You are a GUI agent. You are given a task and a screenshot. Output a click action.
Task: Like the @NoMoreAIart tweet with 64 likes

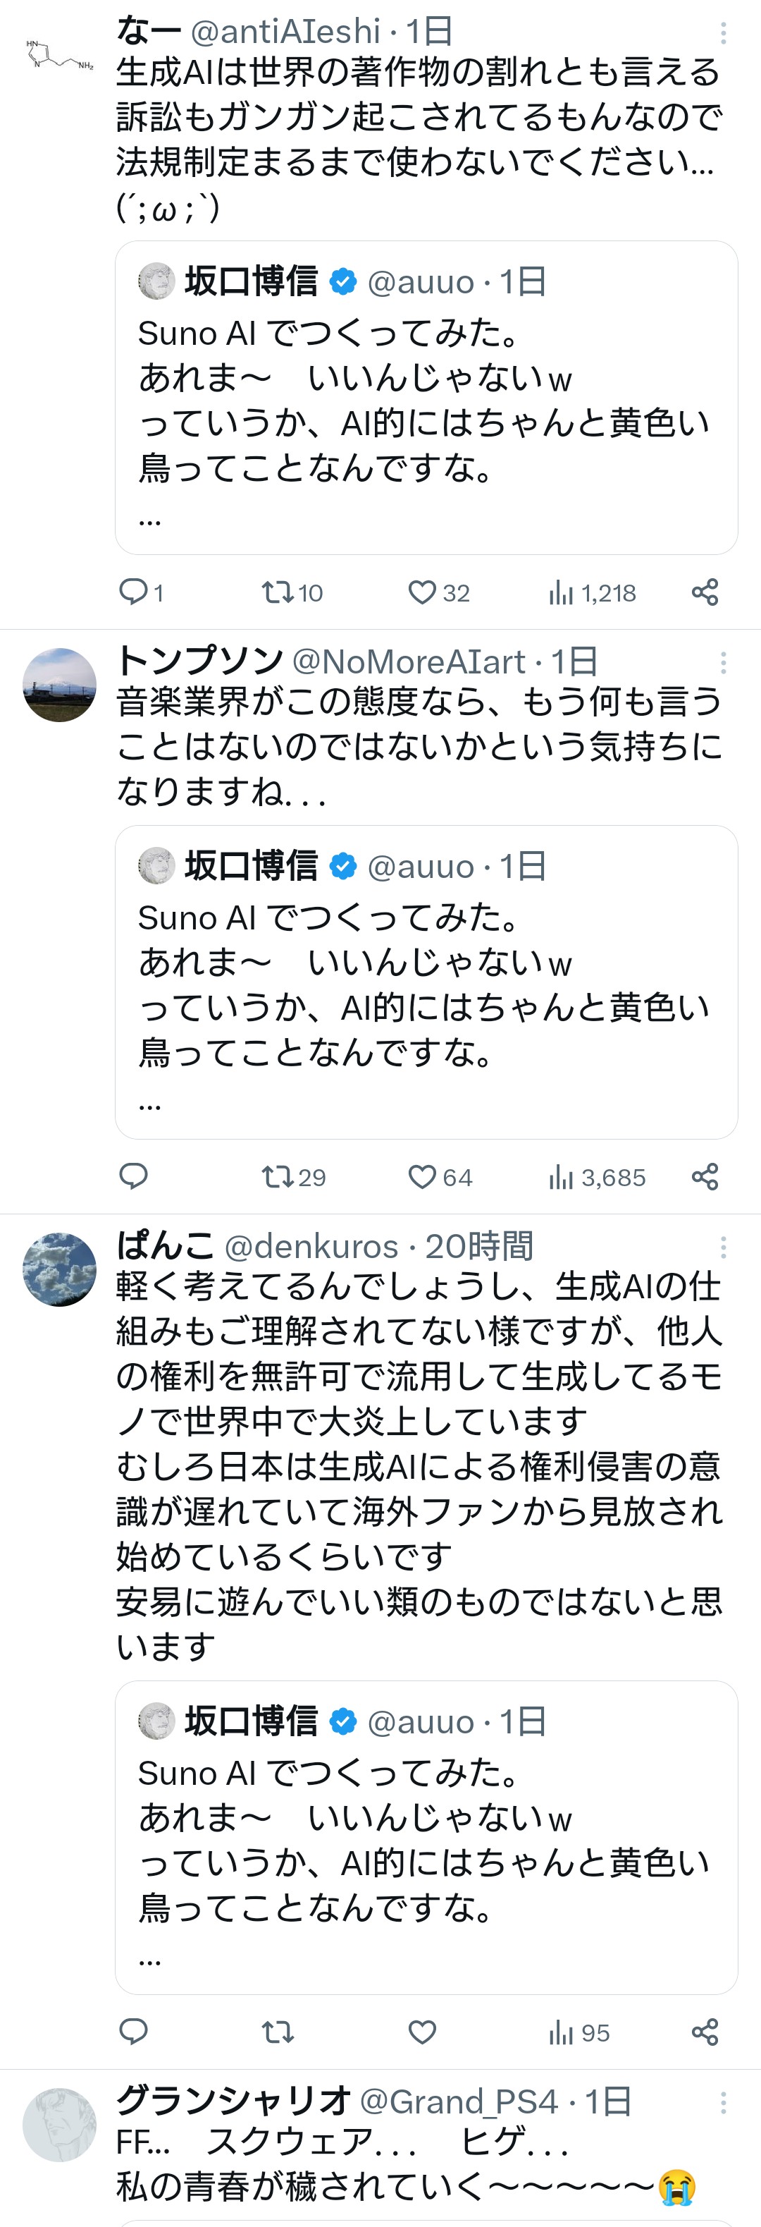(x=439, y=1176)
